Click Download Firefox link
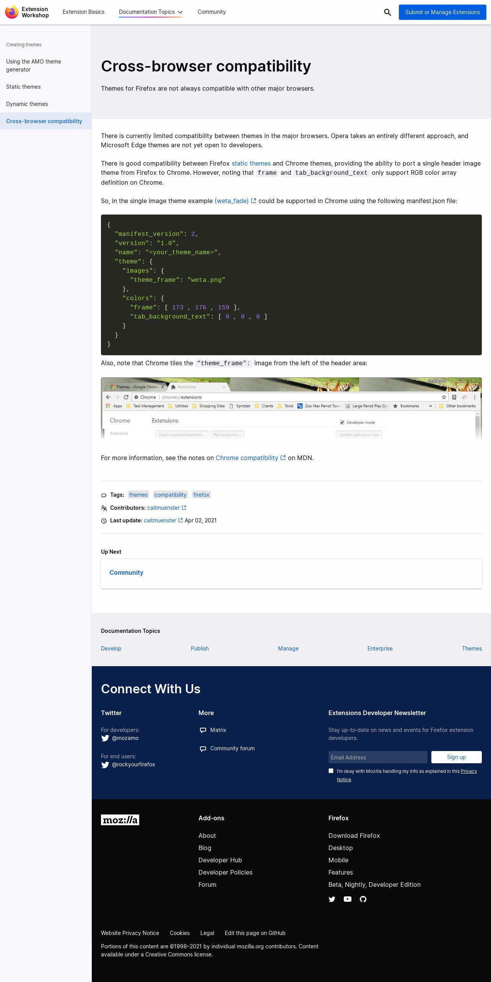Image resolution: width=491 pixels, height=982 pixels. [x=354, y=836]
